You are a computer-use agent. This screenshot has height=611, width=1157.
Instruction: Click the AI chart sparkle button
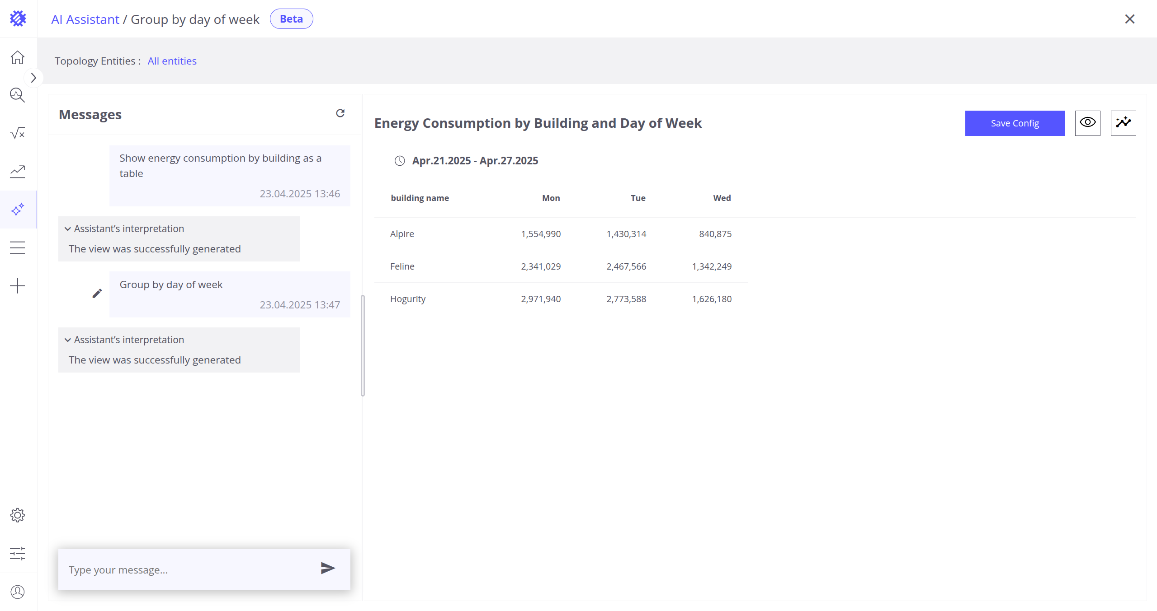click(x=1123, y=123)
